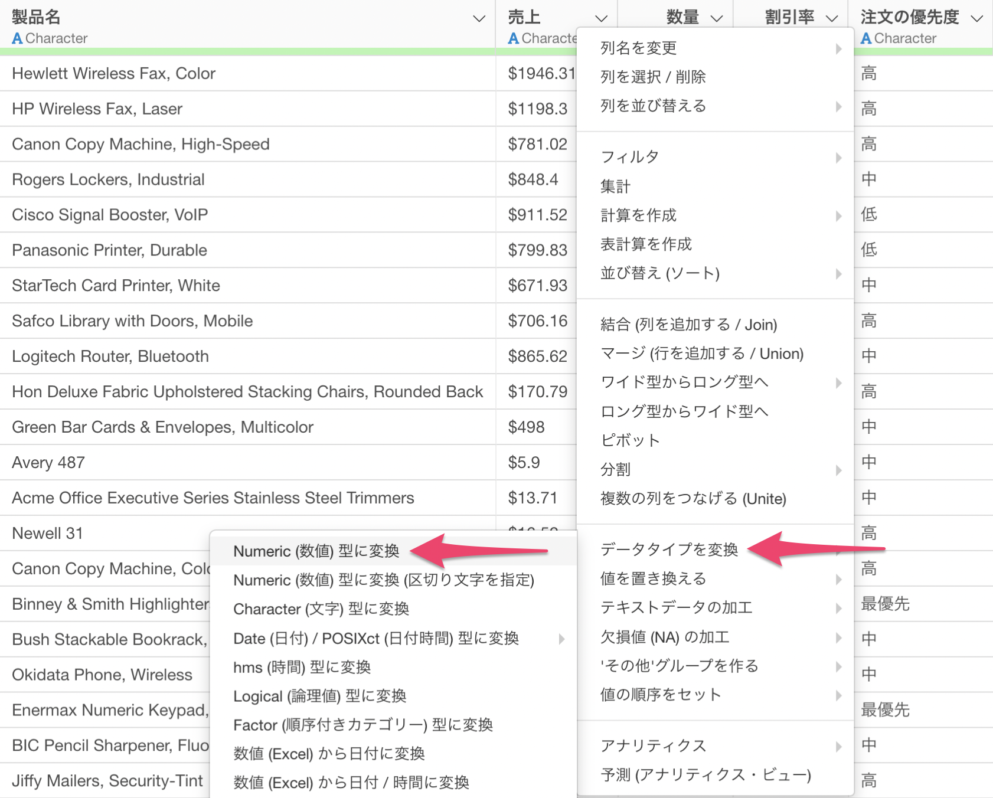Open the 製品名 column dropdown chevron
This screenshot has width=993, height=798.
[x=479, y=18]
